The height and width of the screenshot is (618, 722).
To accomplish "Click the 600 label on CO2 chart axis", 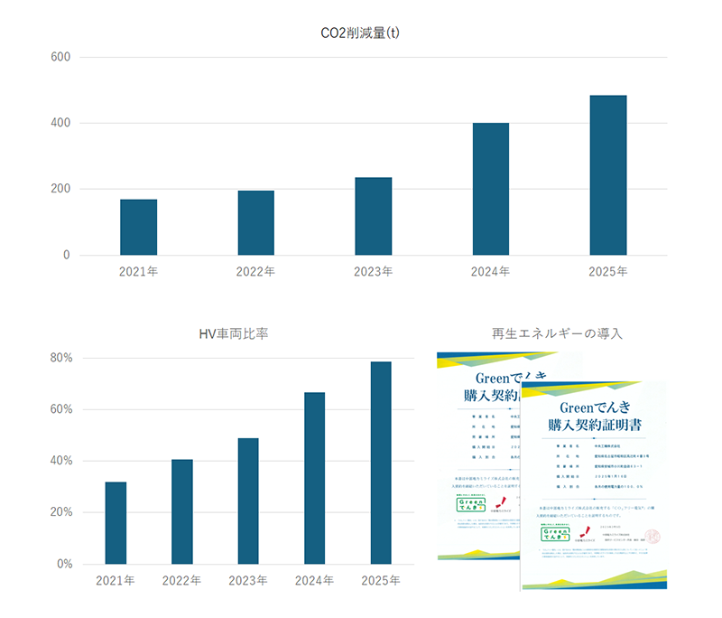I will tap(60, 57).
